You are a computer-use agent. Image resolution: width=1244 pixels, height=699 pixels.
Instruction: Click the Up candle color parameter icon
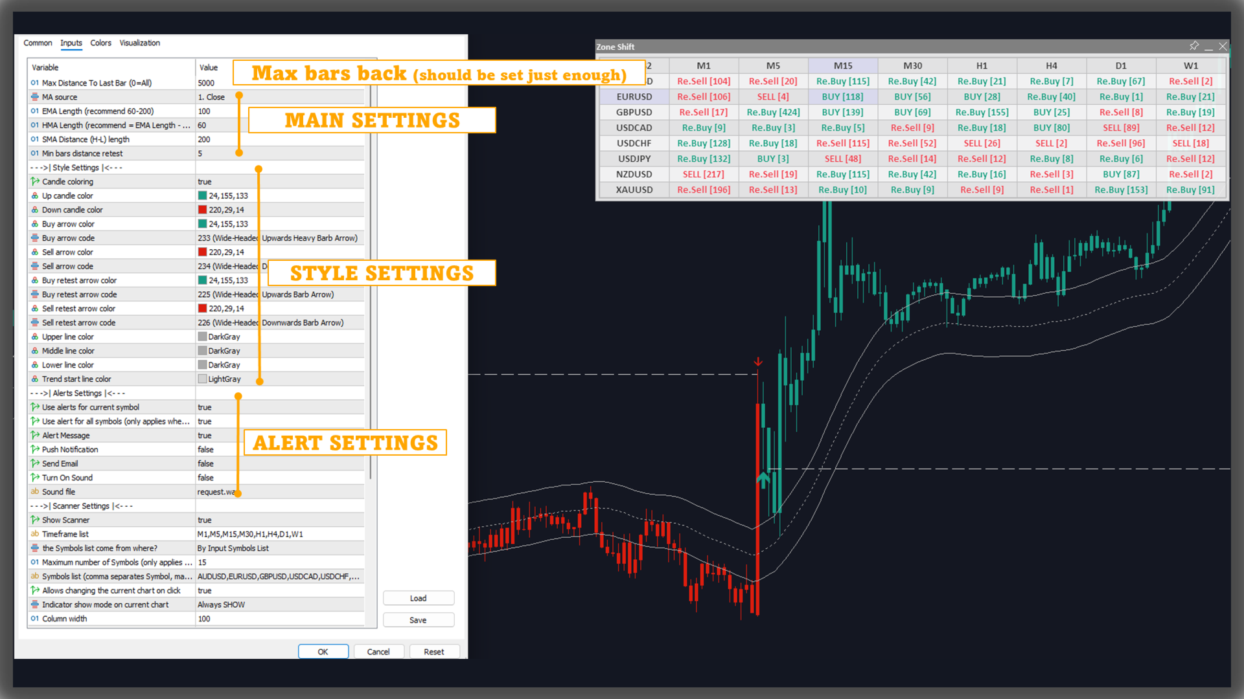coord(35,196)
